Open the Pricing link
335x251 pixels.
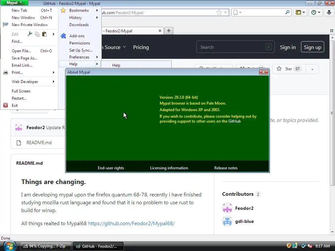pos(141,47)
